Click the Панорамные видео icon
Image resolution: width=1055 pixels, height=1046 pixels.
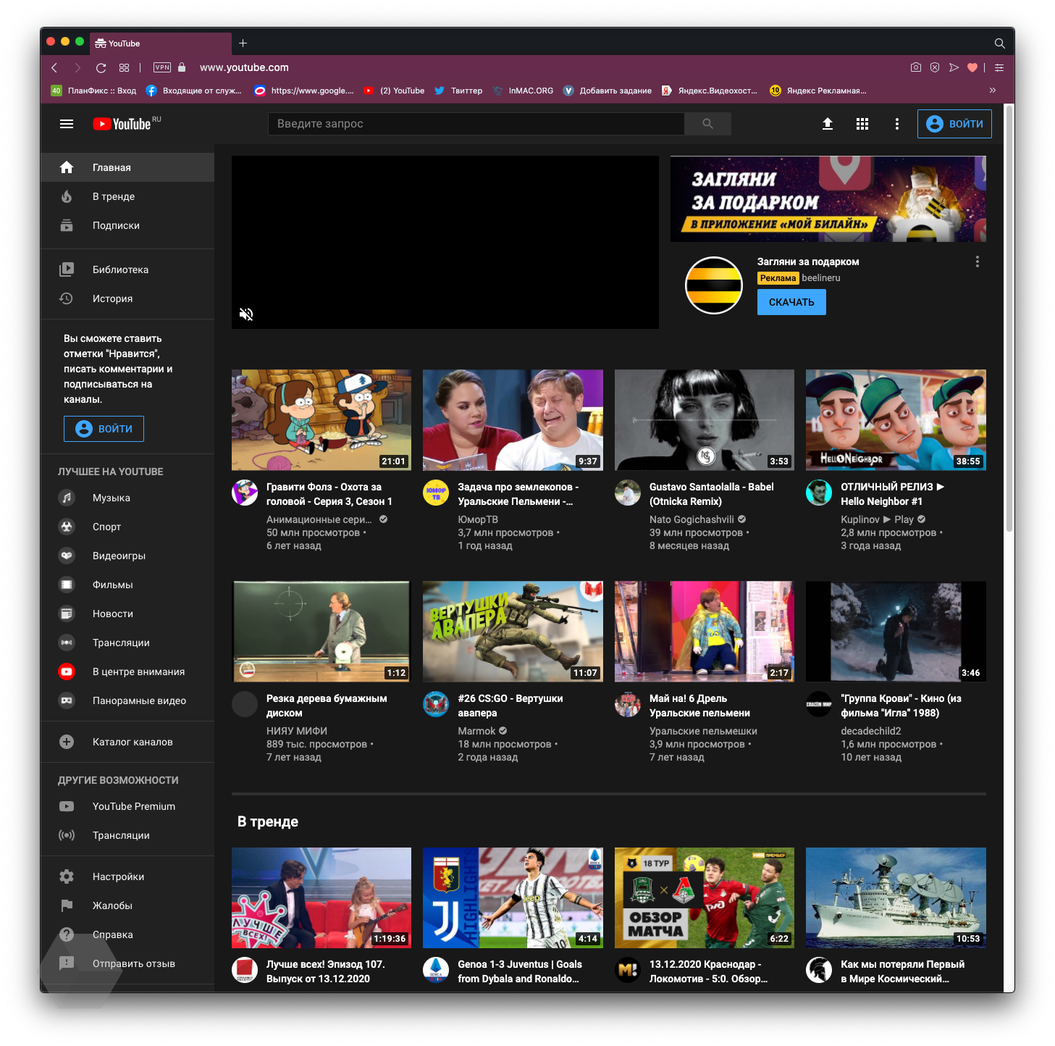tap(67, 700)
